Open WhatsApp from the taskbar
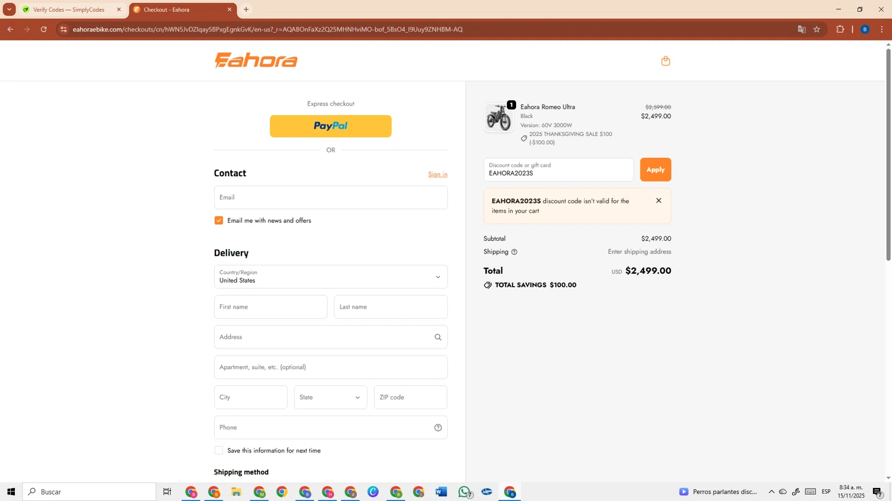Screen dimensions: 892x501 pyautogui.click(x=464, y=492)
